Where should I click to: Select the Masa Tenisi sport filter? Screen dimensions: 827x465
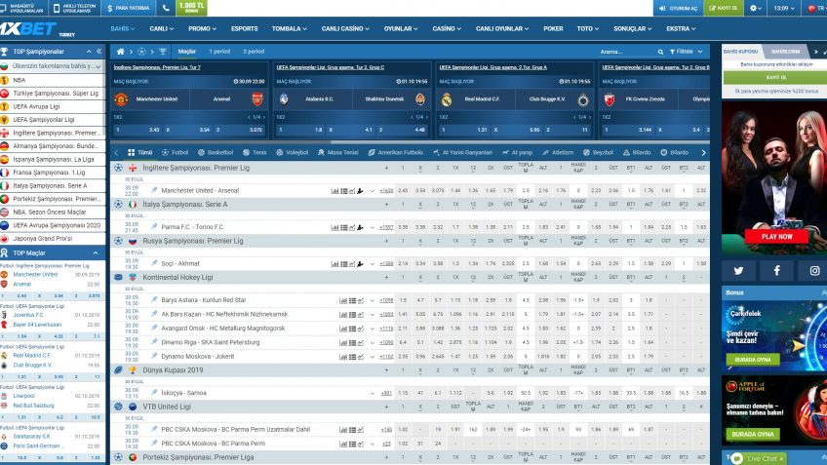337,152
